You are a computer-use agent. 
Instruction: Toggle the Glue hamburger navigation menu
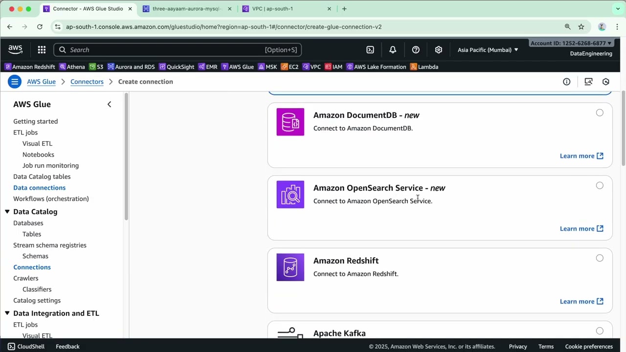click(15, 82)
